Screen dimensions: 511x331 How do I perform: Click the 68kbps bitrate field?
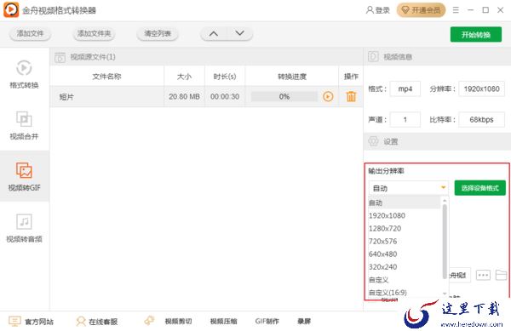[x=481, y=119]
